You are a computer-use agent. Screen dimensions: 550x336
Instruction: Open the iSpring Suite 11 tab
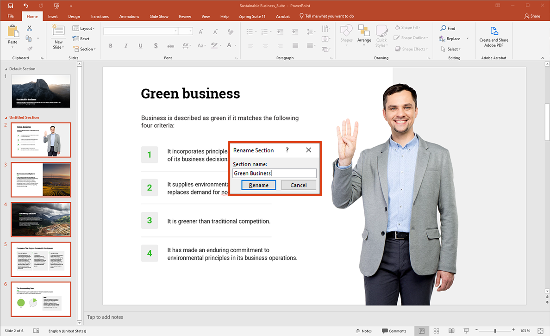click(251, 16)
